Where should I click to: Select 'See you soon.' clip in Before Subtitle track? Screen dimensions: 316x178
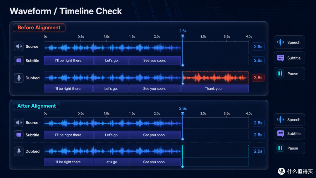[x=155, y=61]
